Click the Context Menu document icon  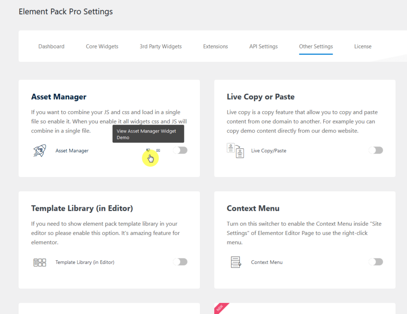click(x=236, y=262)
